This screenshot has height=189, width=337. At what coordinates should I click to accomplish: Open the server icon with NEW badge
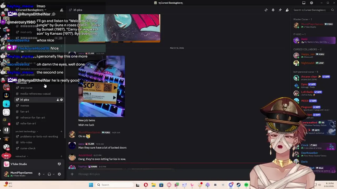[6, 156]
